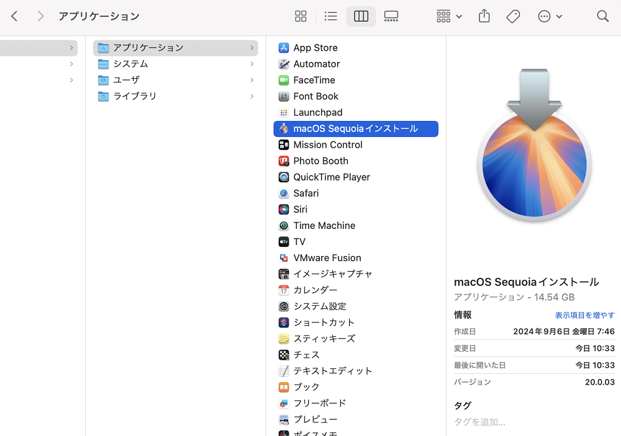Click the 変更日 value 今日 10:33
621x436 pixels.
pyautogui.click(x=595, y=349)
